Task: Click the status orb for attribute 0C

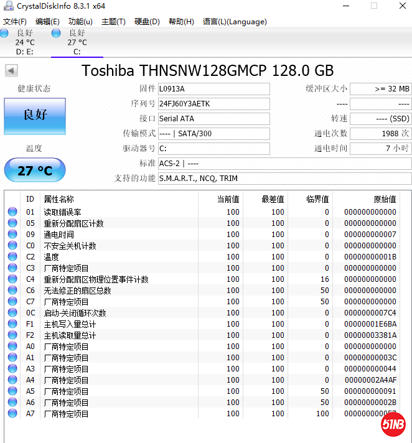Action: click(x=12, y=313)
